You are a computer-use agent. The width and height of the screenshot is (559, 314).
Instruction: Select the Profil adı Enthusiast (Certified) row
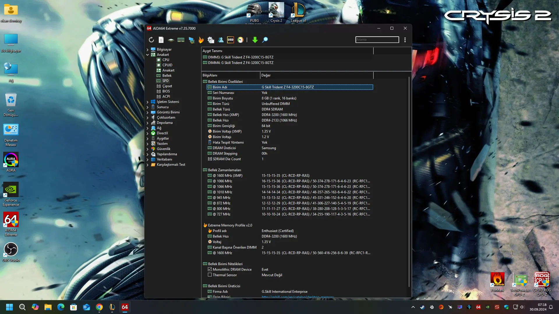(x=290, y=231)
